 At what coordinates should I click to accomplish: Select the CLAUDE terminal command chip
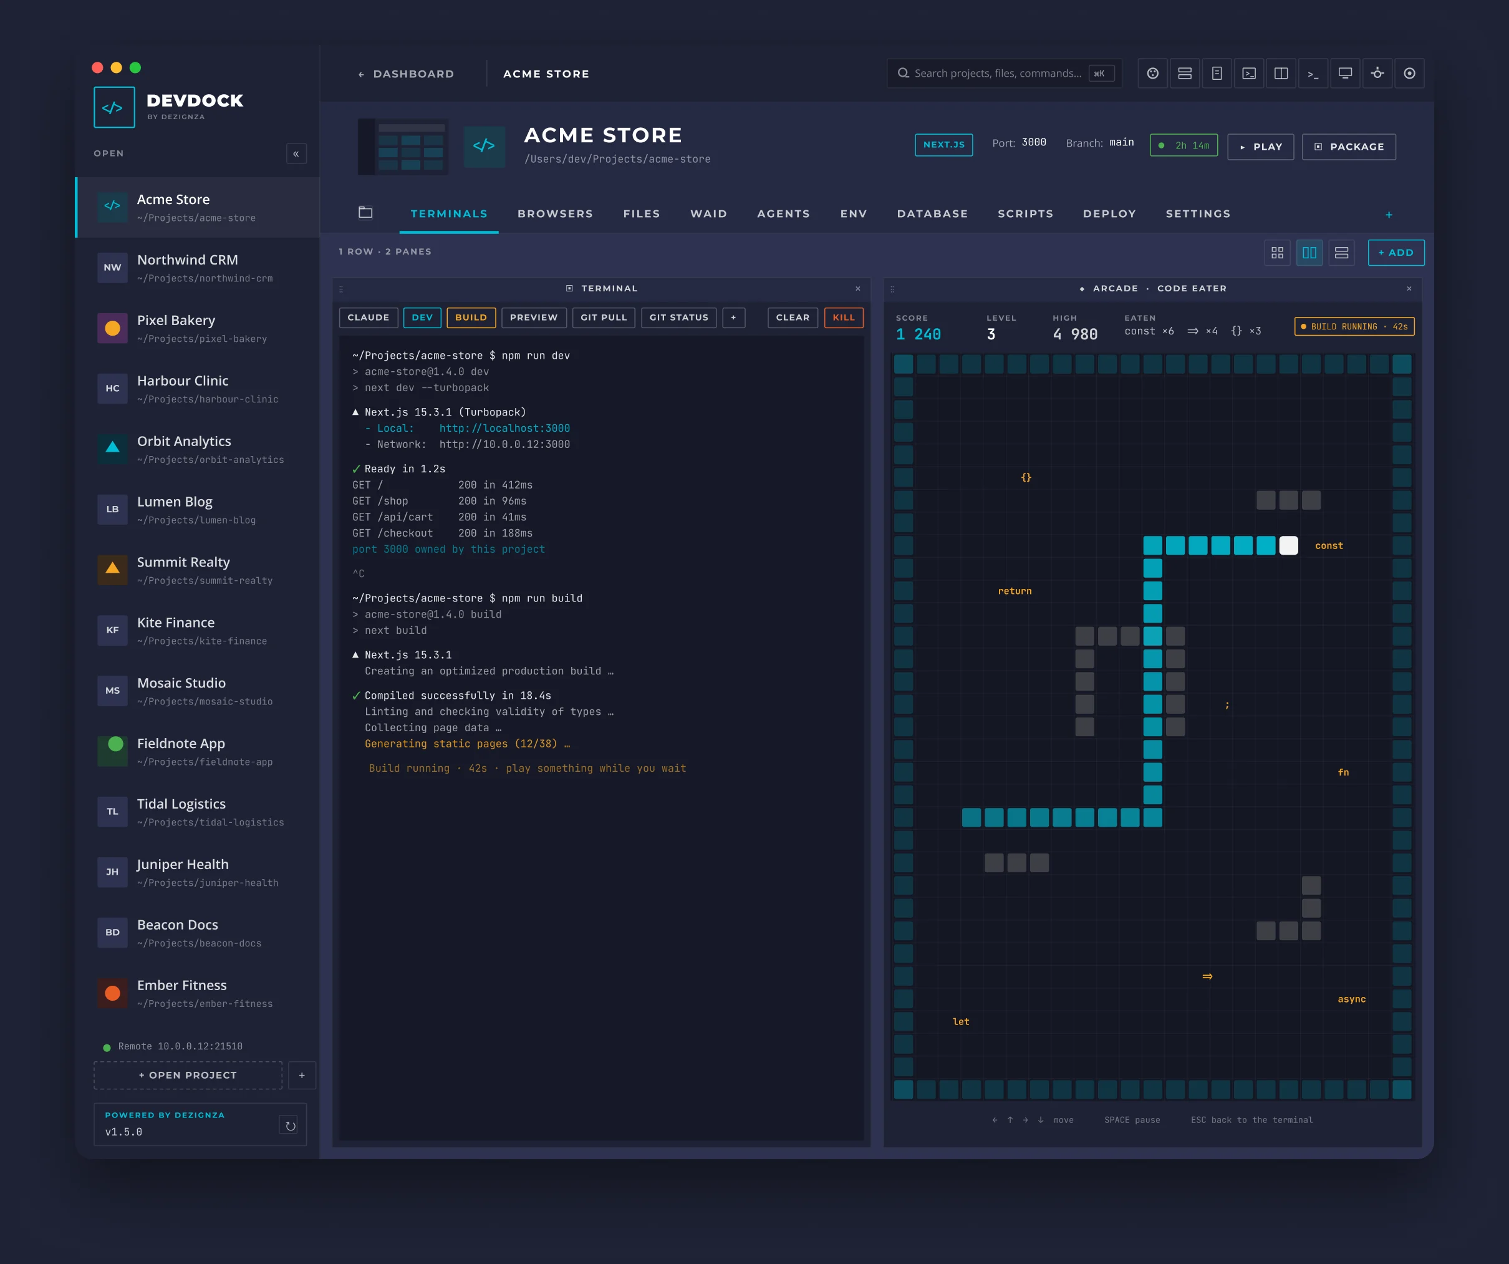tap(369, 318)
